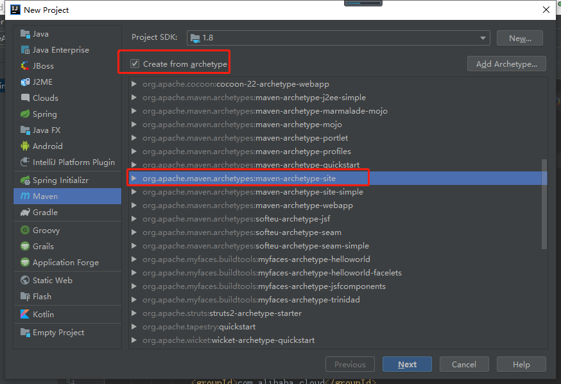Screen dimensions: 561x384
Task: Click the Spring Initializr icon
Action: 25,180
